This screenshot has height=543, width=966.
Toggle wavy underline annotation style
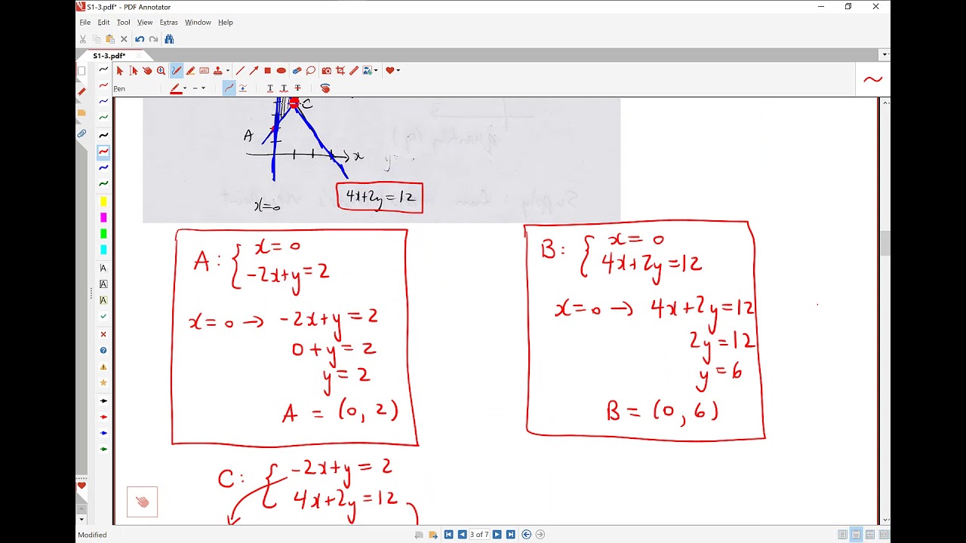(x=284, y=88)
